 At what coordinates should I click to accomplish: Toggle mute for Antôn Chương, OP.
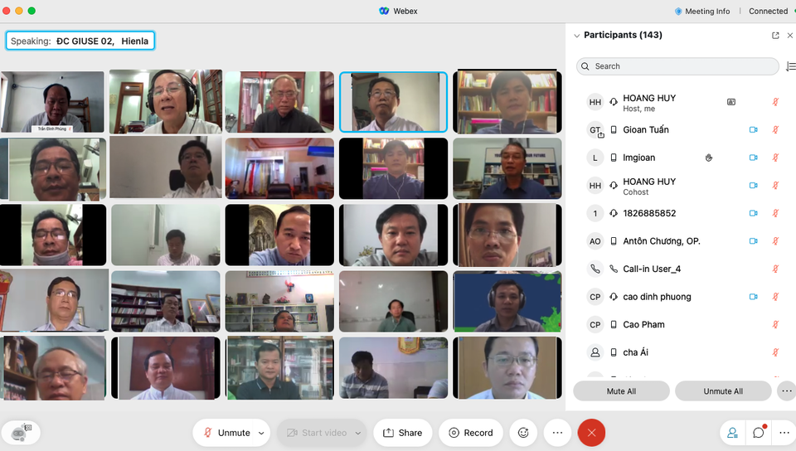776,241
